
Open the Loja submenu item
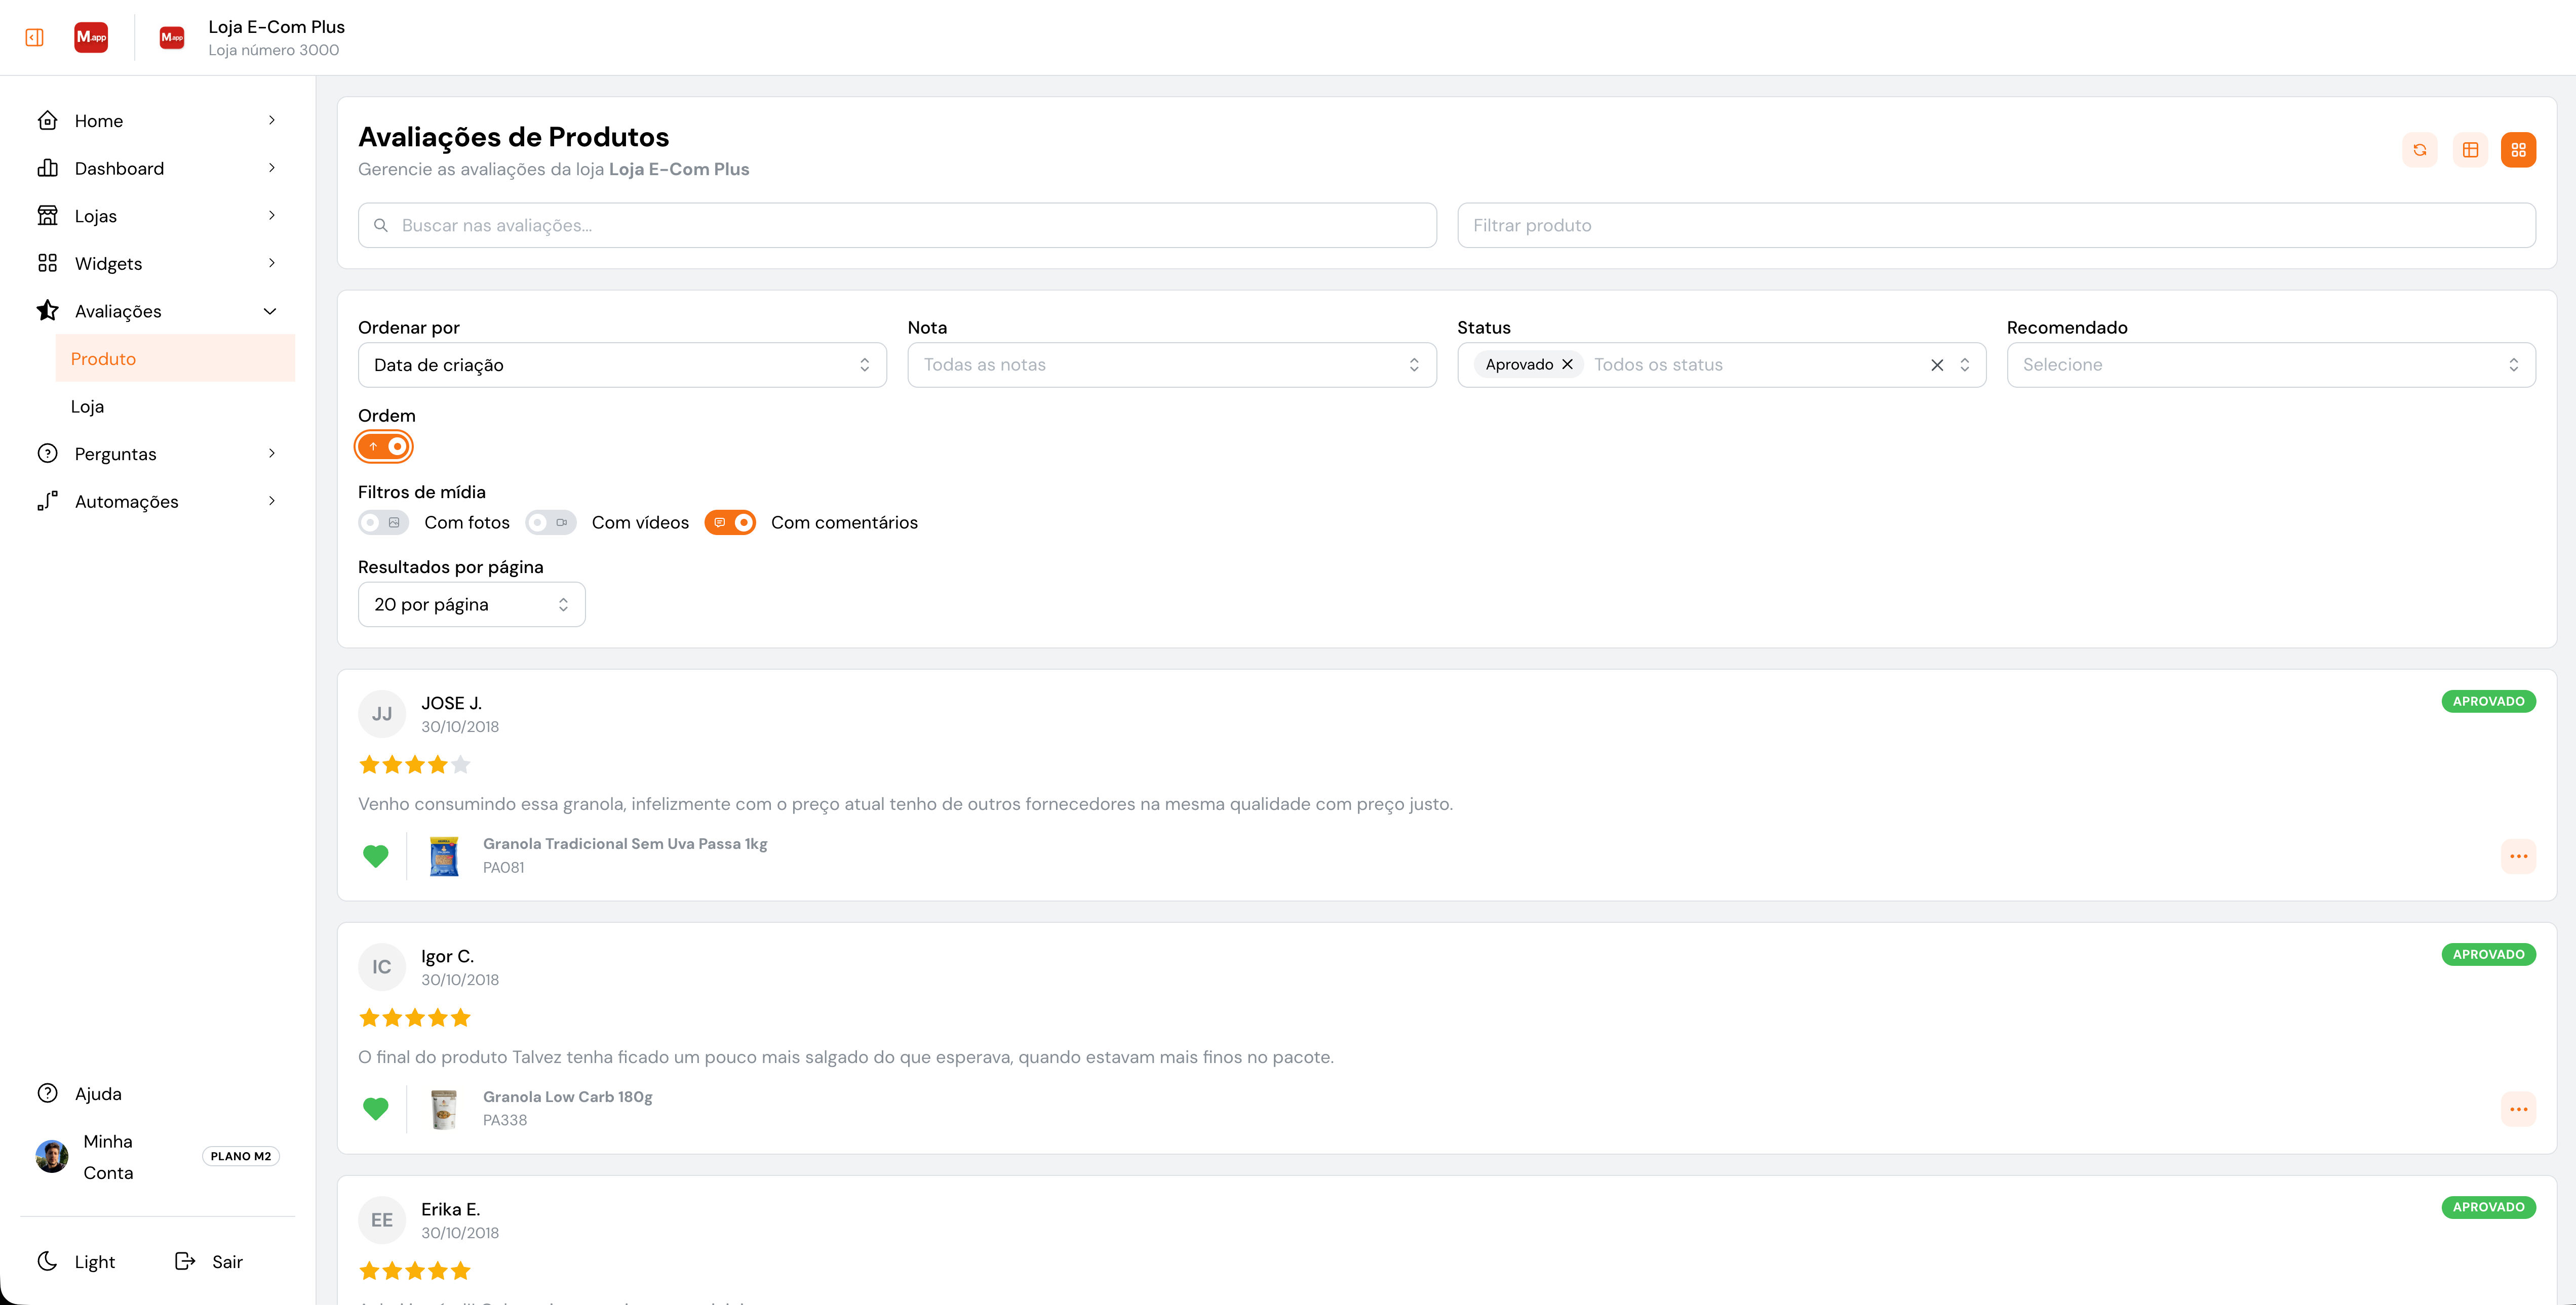pyautogui.click(x=87, y=406)
